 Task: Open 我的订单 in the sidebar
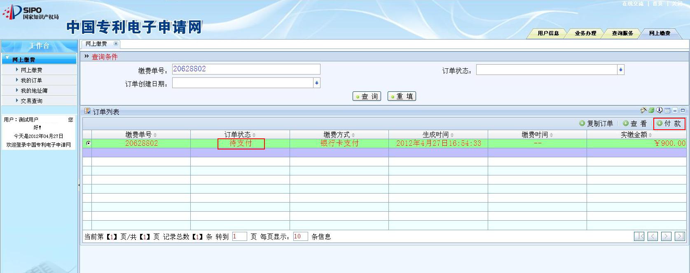pyautogui.click(x=31, y=80)
